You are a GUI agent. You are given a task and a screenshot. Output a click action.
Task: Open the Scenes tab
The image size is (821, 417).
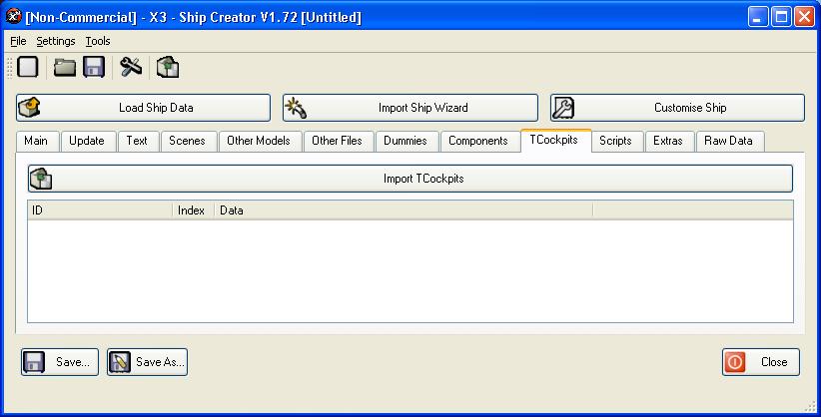click(187, 141)
